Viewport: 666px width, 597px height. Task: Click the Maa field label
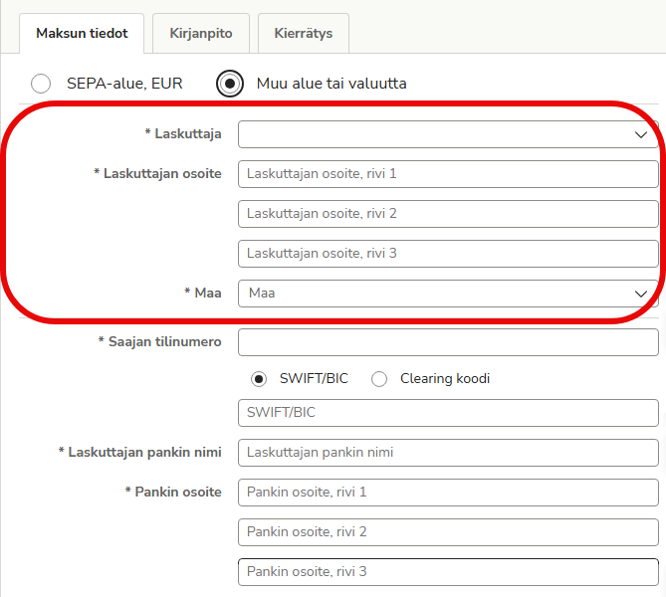(x=203, y=293)
